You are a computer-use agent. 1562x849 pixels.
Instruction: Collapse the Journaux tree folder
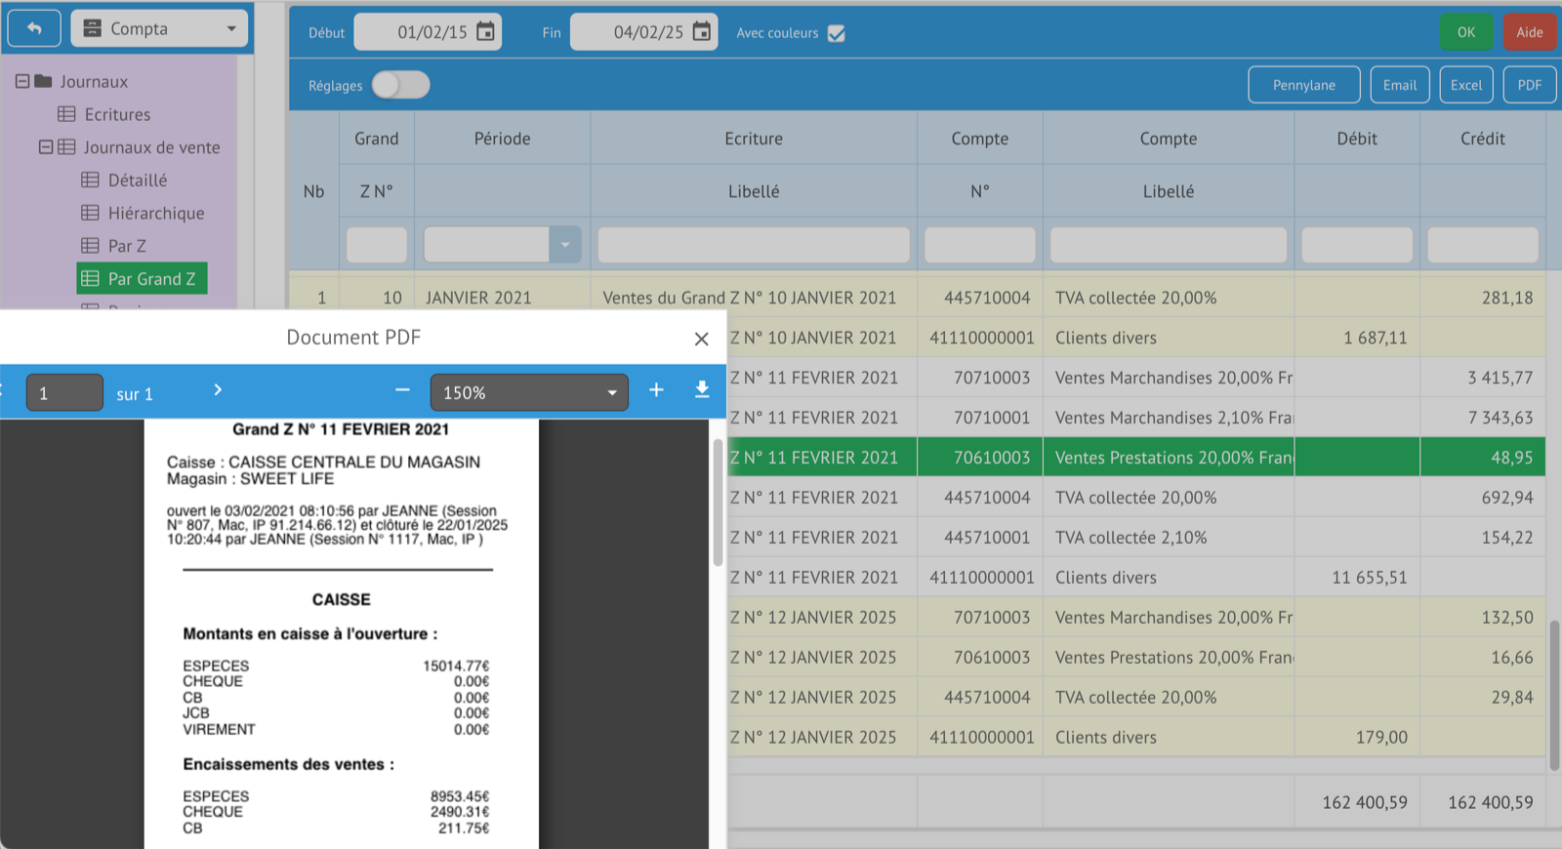(x=22, y=81)
